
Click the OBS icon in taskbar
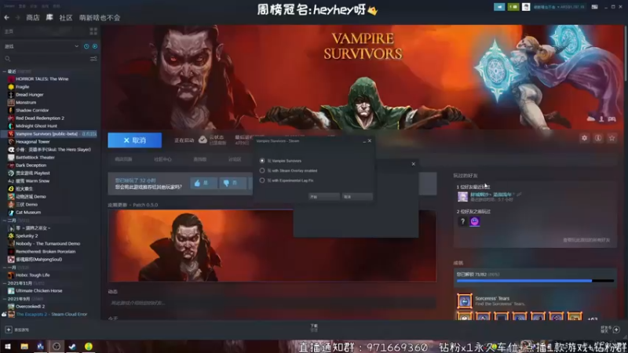tap(57, 346)
